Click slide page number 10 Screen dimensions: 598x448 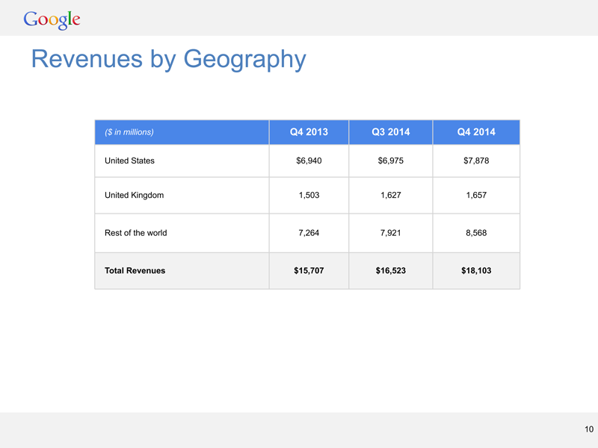(x=588, y=429)
